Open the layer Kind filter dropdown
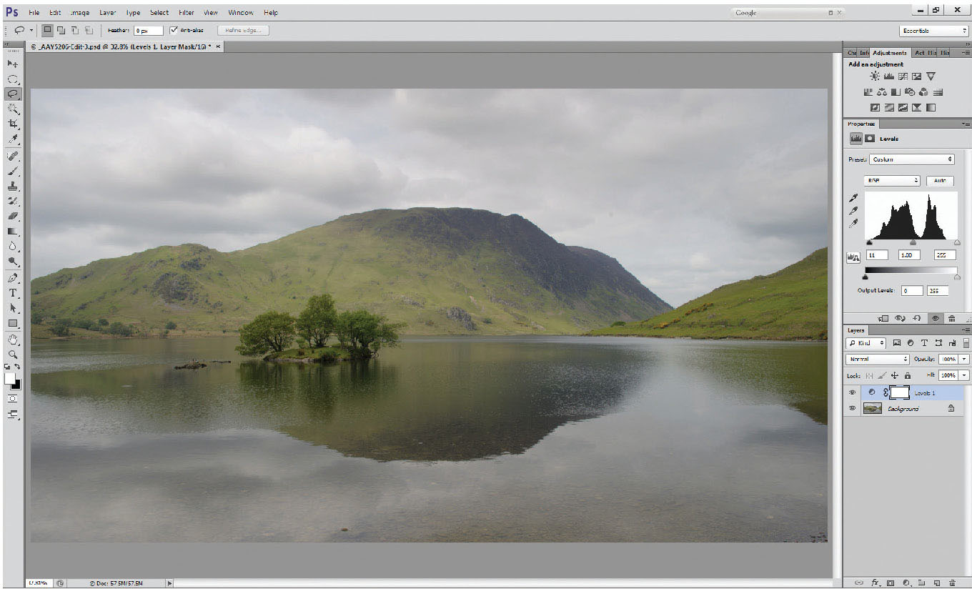This screenshot has width=972, height=589. click(x=867, y=344)
